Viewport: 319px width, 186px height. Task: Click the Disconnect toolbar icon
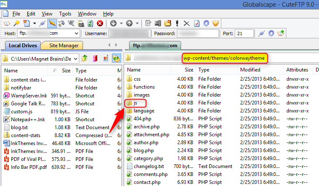click(71, 23)
